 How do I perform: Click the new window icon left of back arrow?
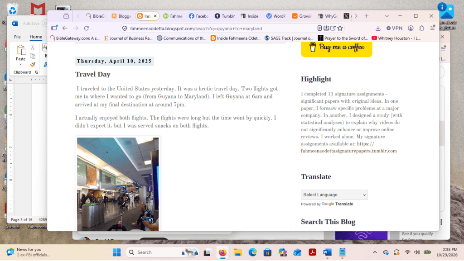click(x=54, y=28)
